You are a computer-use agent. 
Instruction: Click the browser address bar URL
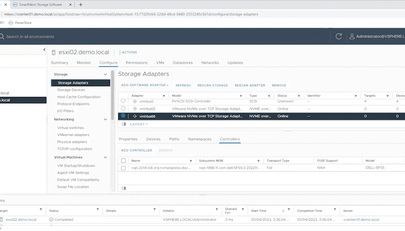[x=131, y=14]
